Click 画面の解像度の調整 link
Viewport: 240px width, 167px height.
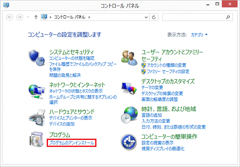coord(160,99)
